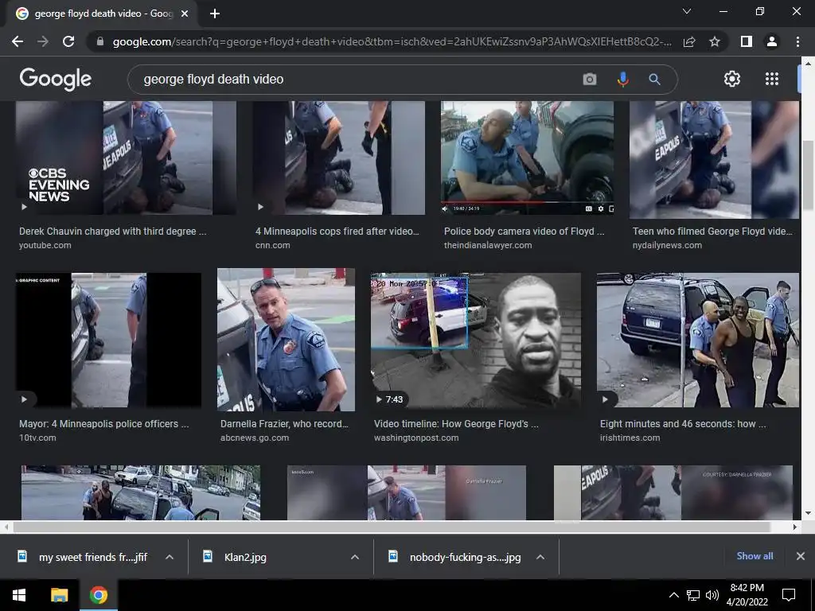Open Chrome's three-dot menu
The width and height of the screenshot is (815, 611).
797,41
